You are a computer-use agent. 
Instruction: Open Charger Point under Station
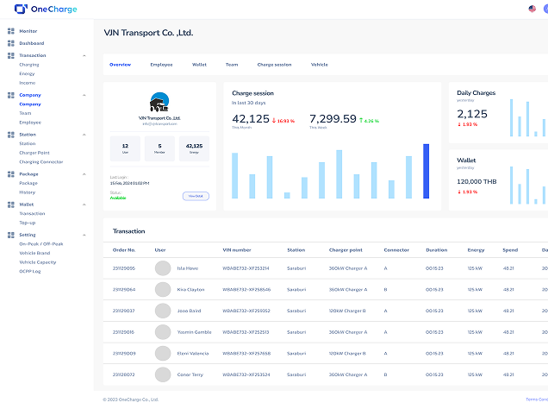coord(34,153)
